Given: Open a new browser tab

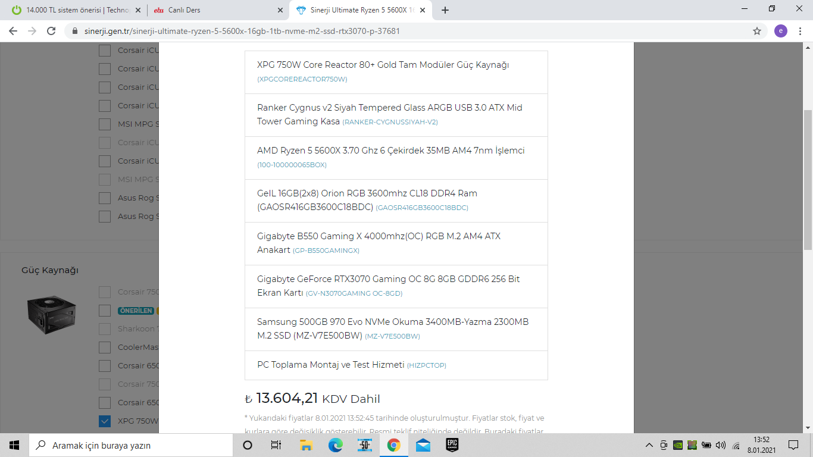Looking at the screenshot, I should coord(445,10).
